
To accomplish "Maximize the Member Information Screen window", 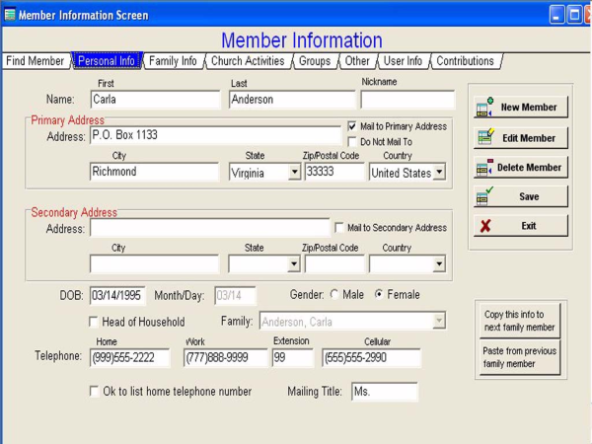I will 574,15.
